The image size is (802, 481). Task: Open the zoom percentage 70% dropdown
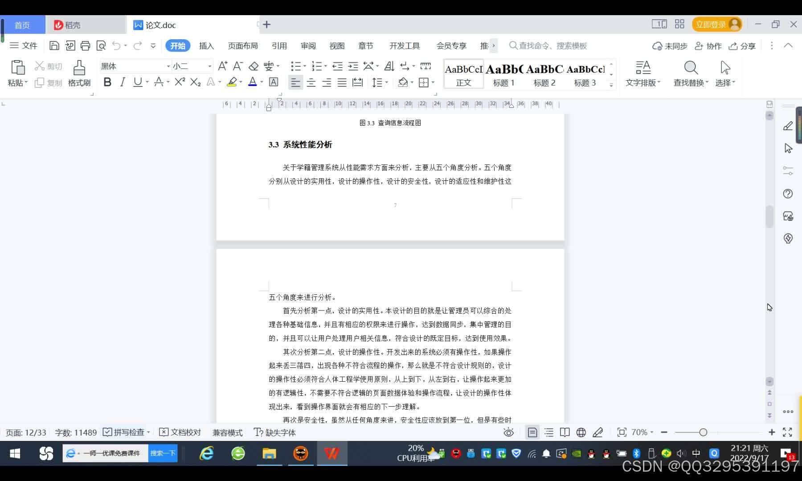click(642, 432)
